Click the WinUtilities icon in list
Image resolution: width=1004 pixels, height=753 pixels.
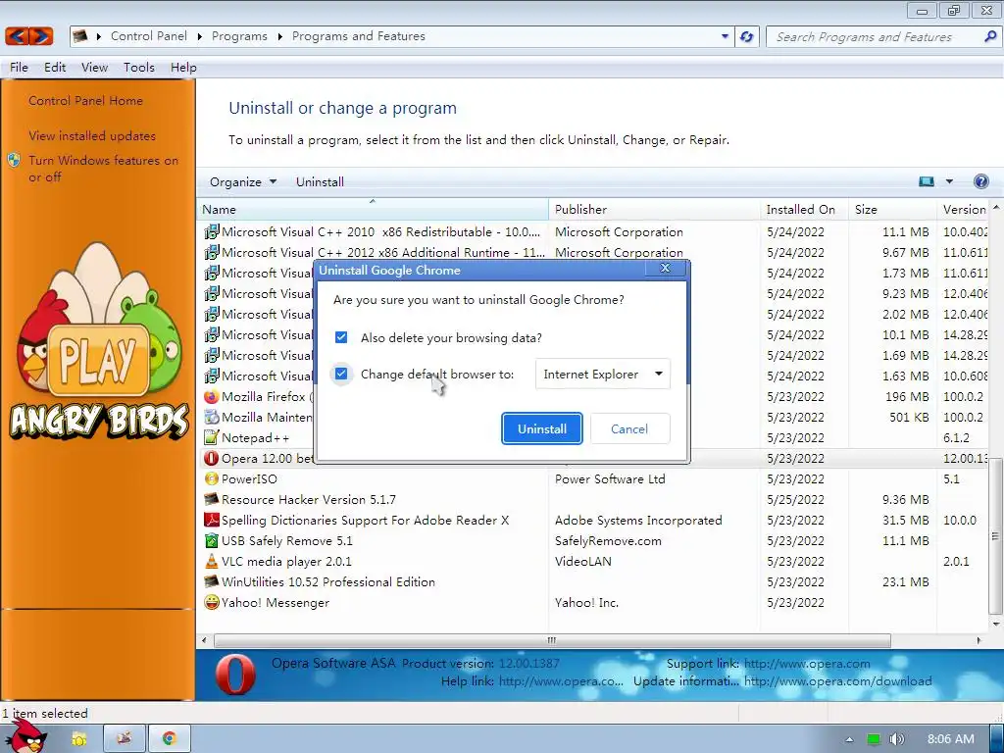pos(212,582)
